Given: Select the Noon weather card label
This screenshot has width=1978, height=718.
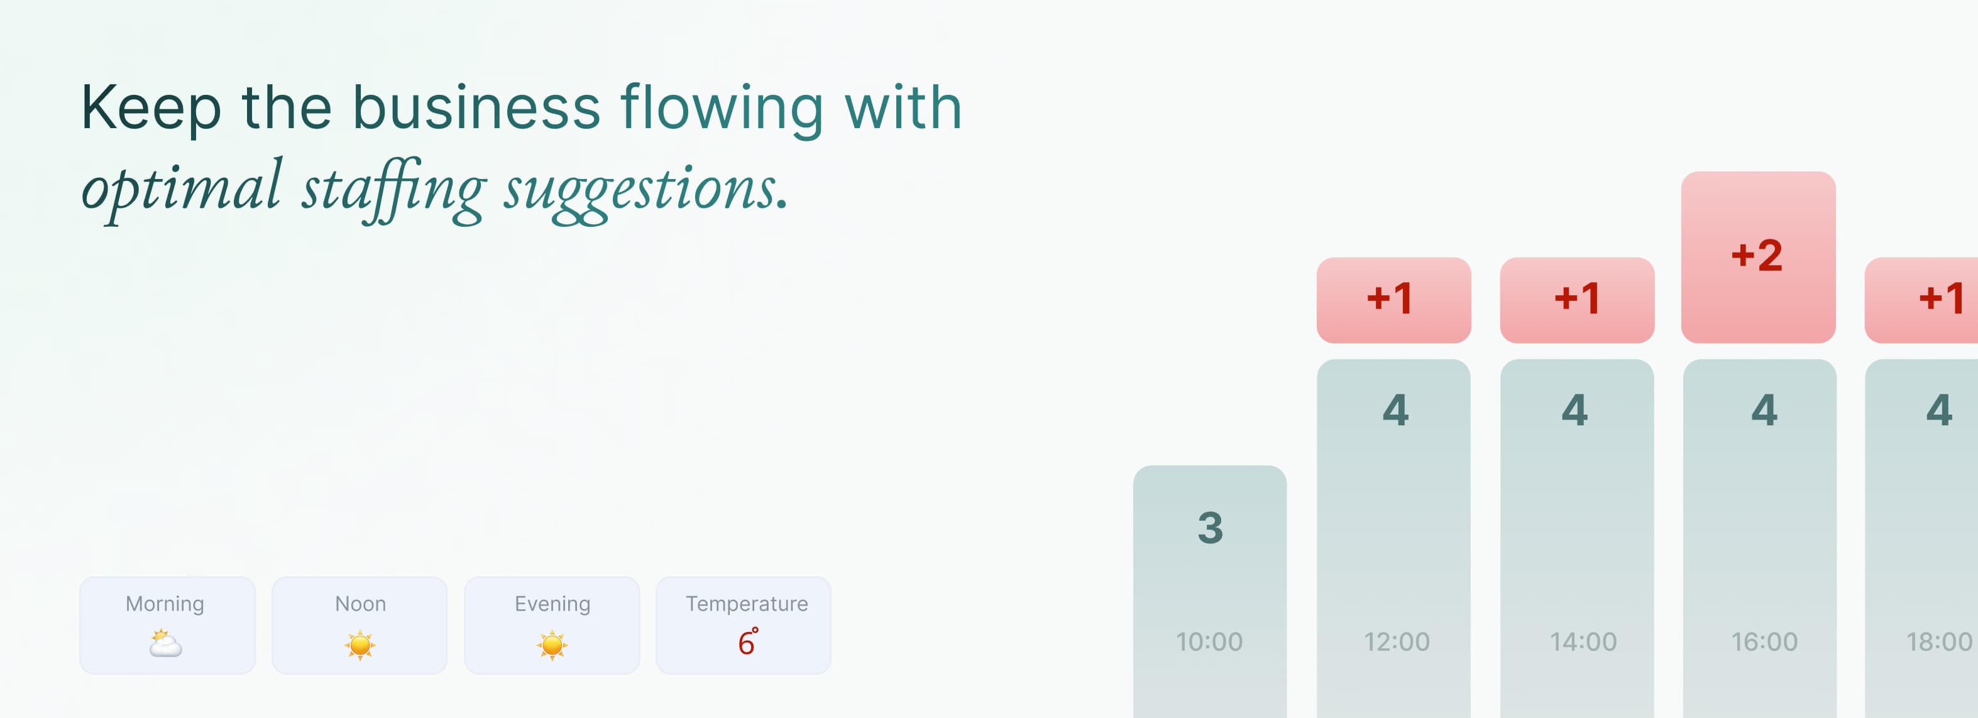Looking at the screenshot, I should pos(360,604).
